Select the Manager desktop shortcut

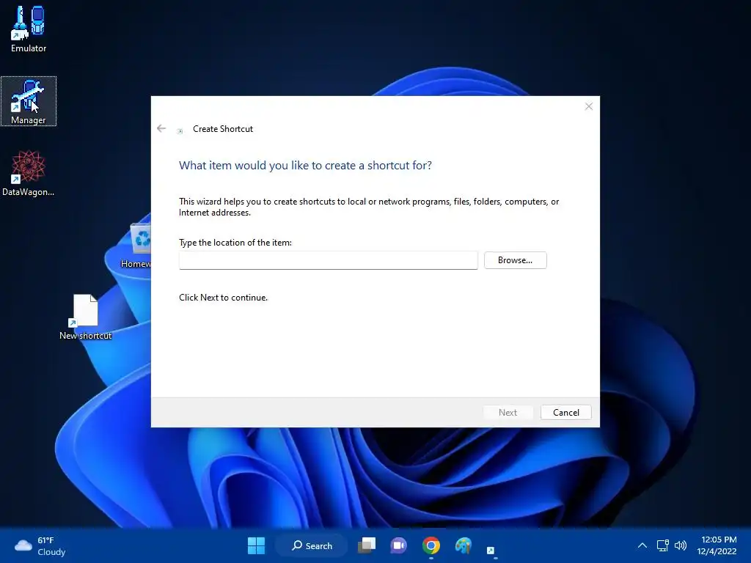click(29, 101)
